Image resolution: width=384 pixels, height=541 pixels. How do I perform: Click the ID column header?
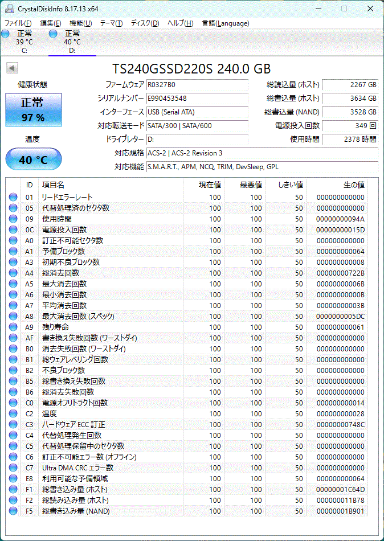(30, 185)
